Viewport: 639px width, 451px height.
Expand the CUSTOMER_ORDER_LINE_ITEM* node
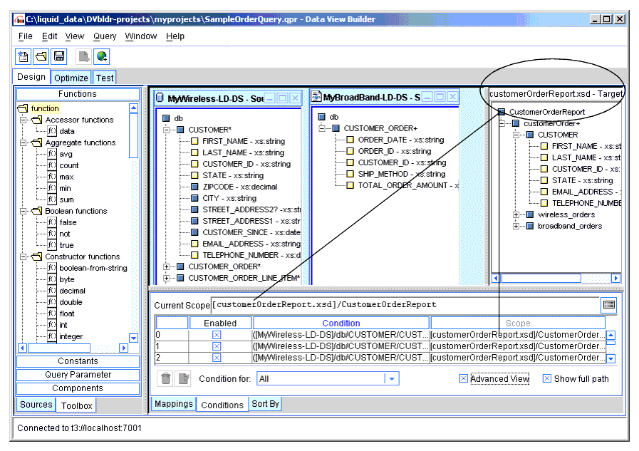pyautogui.click(x=166, y=278)
